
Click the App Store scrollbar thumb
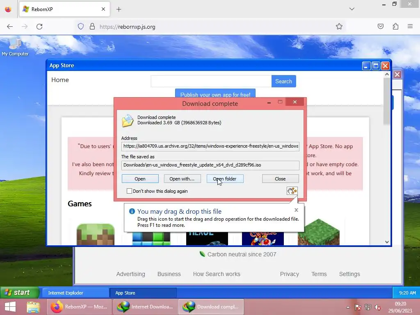coord(387,101)
